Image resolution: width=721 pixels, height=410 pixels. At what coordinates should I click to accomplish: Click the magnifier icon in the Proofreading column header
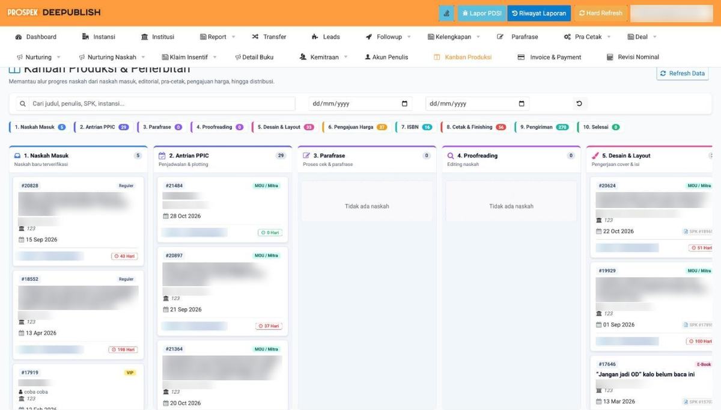pyautogui.click(x=451, y=156)
